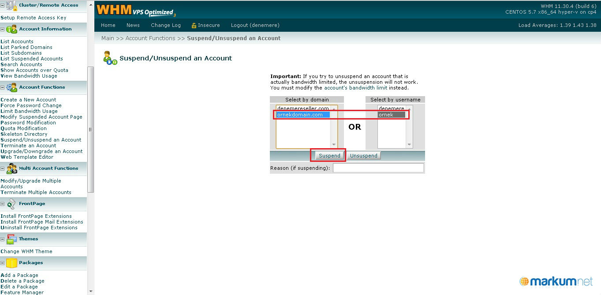Open Modify Suspended Account Page
Screen dimensions: 601x295
click(x=41, y=117)
